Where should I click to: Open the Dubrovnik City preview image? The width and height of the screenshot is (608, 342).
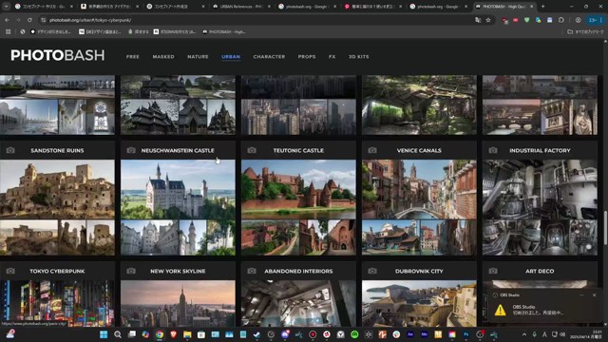[419, 303]
